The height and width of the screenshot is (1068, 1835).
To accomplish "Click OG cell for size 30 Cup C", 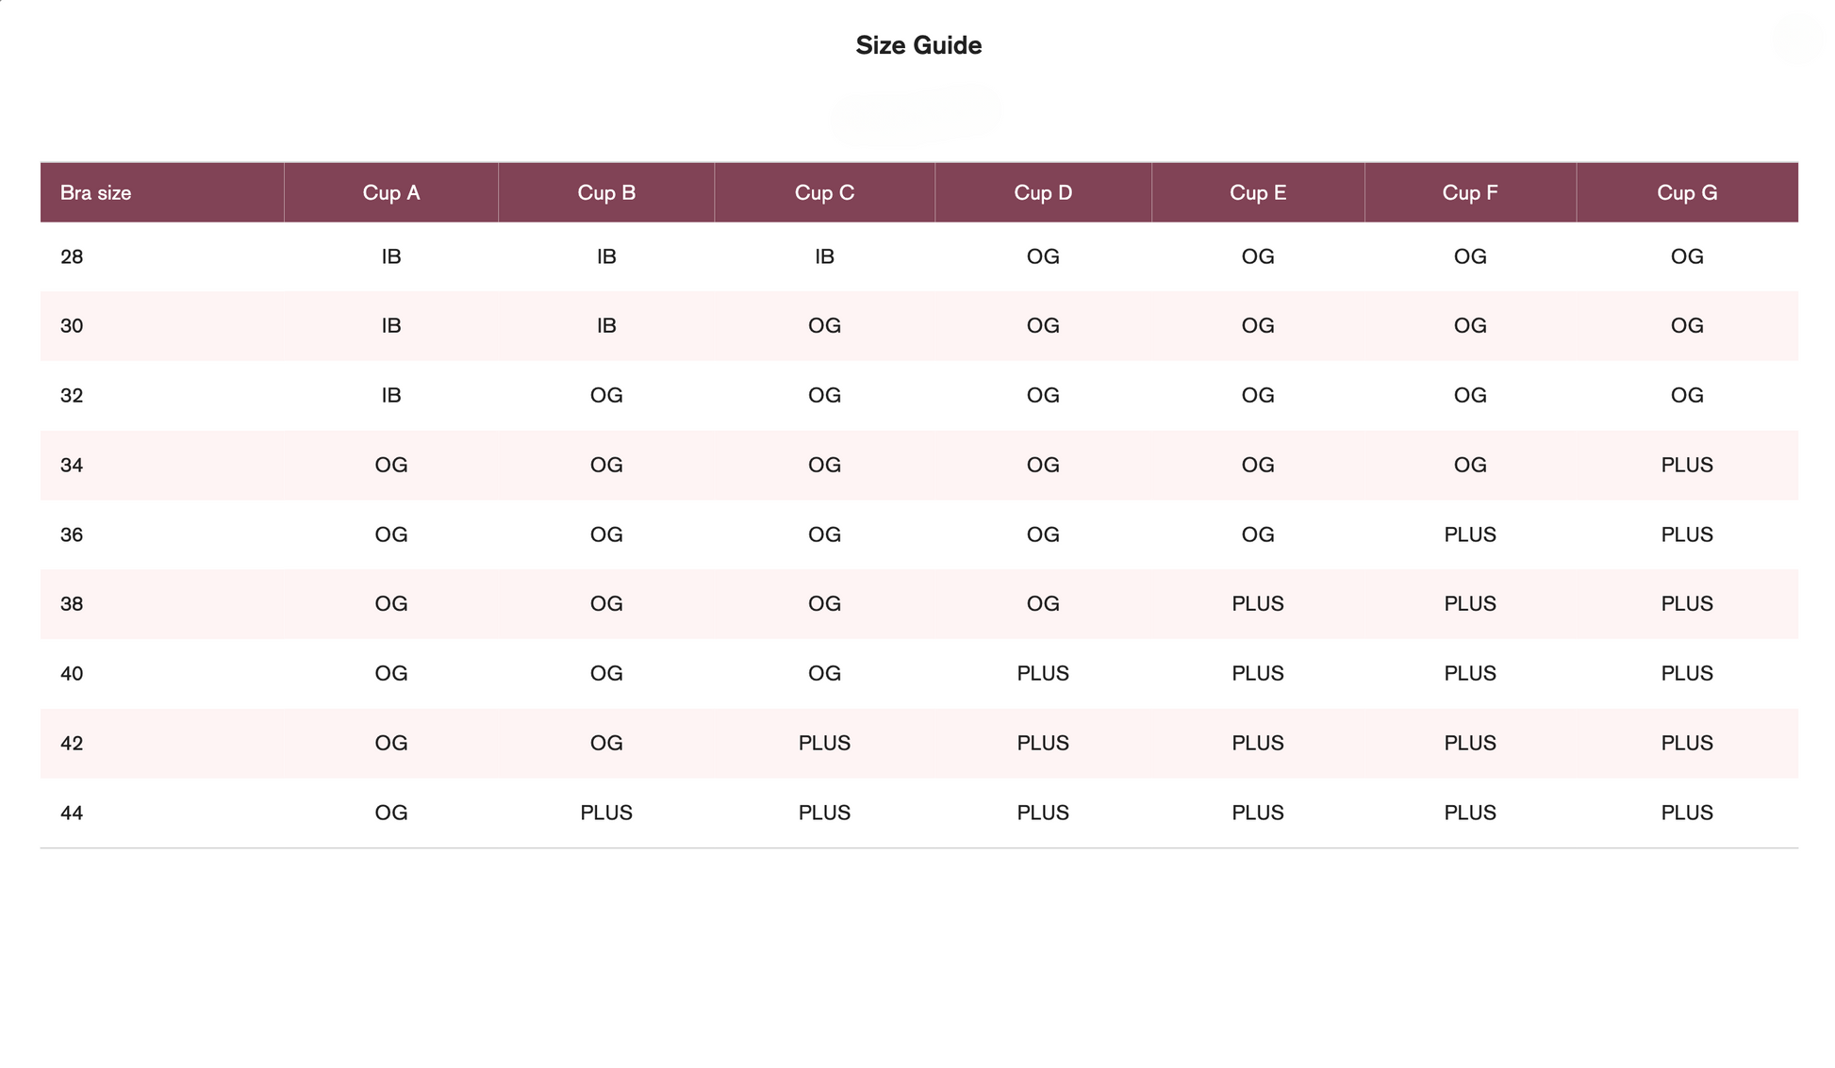I will pyautogui.click(x=824, y=325).
